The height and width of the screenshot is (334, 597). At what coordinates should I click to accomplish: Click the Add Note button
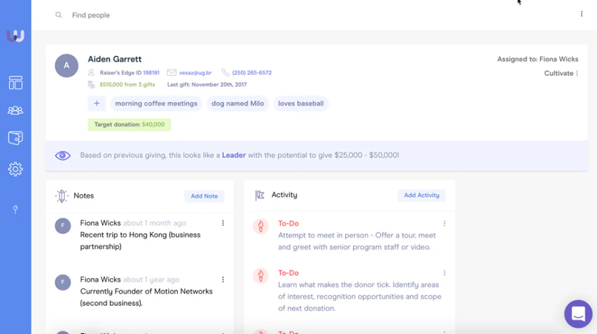click(x=205, y=196)
